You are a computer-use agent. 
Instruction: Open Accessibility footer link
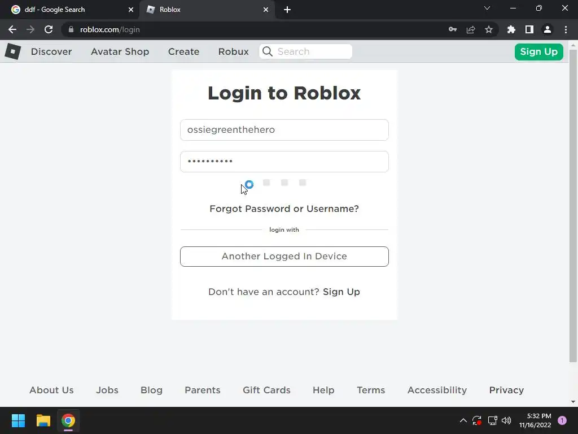(437, 390)
